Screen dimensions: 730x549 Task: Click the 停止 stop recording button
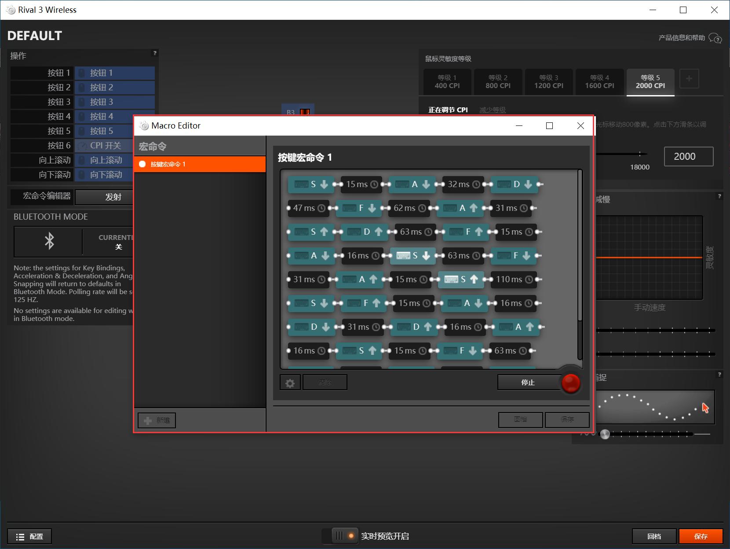[528, 383]
